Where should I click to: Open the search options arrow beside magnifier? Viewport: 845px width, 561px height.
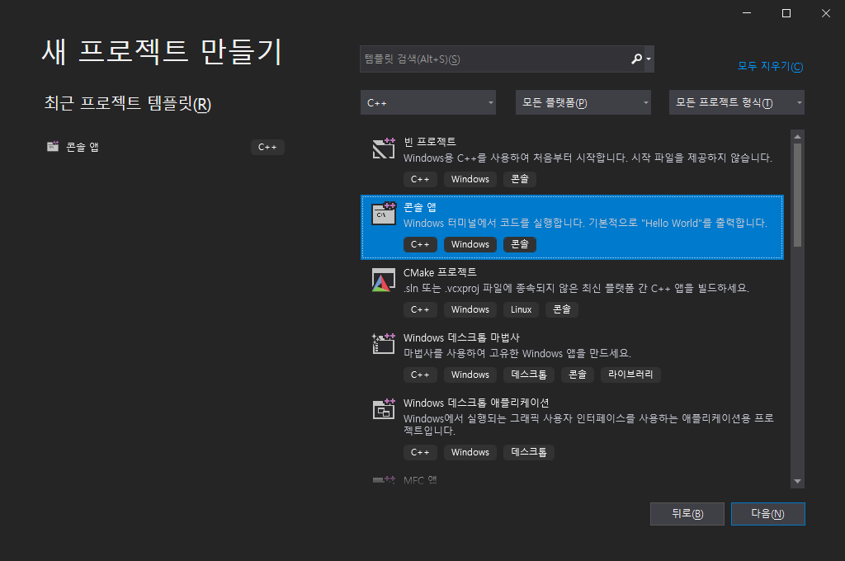click(649, 59)
